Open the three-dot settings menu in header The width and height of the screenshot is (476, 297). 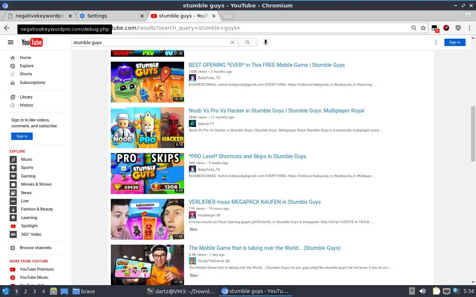(436, 42)
